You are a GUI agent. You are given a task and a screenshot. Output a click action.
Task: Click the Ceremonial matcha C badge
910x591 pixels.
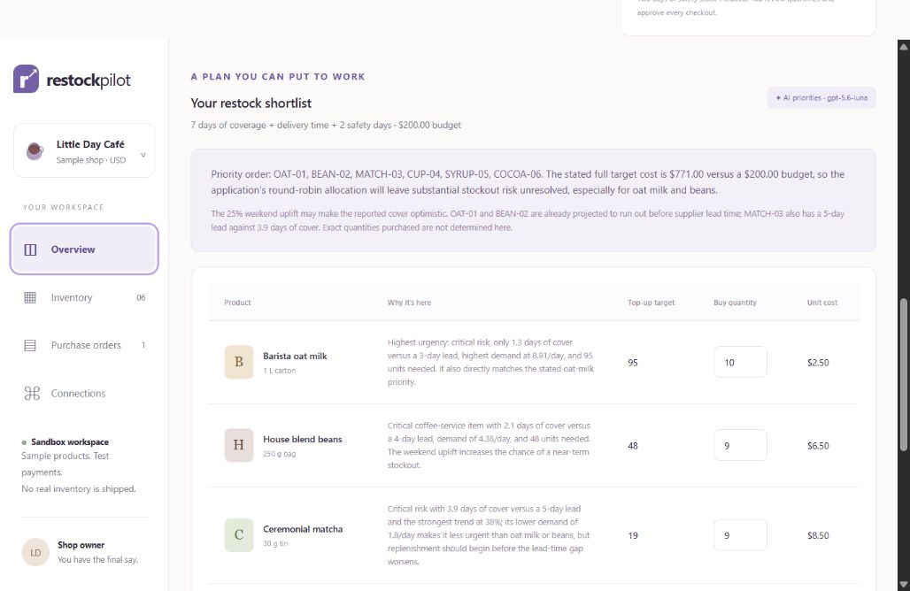[x=239, y=534]
